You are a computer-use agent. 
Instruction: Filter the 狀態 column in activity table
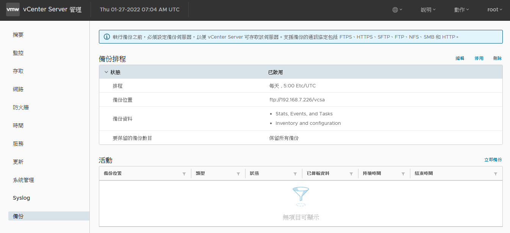[295, 174]
